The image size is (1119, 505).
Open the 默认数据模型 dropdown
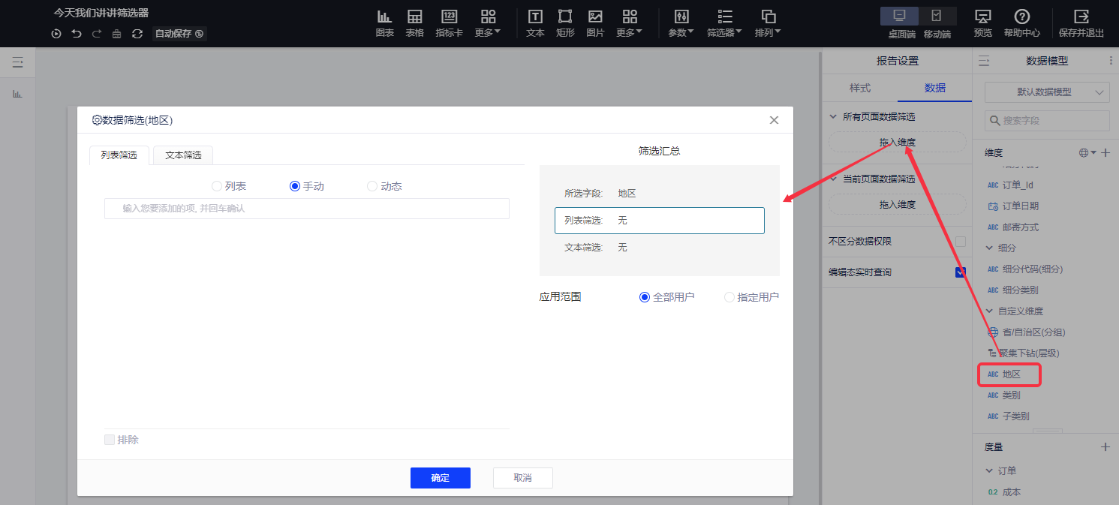1047,92
